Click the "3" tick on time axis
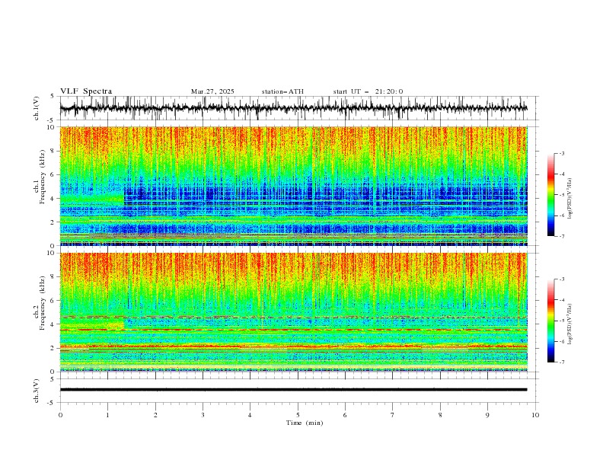The width and height of the screenshot is (603, 466). (x=203, y=415)
